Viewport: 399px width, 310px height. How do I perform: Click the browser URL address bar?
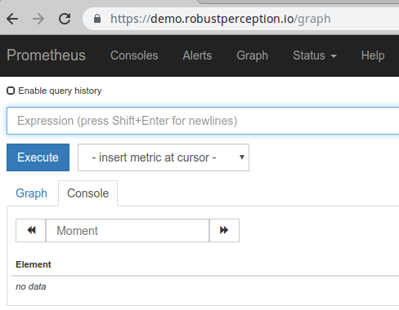[241, 19]
